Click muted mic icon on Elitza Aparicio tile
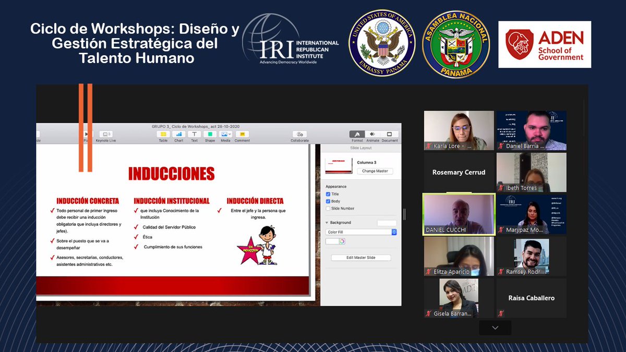The height and width of the screenshot is (352, 626). click(x=429, y=272)
